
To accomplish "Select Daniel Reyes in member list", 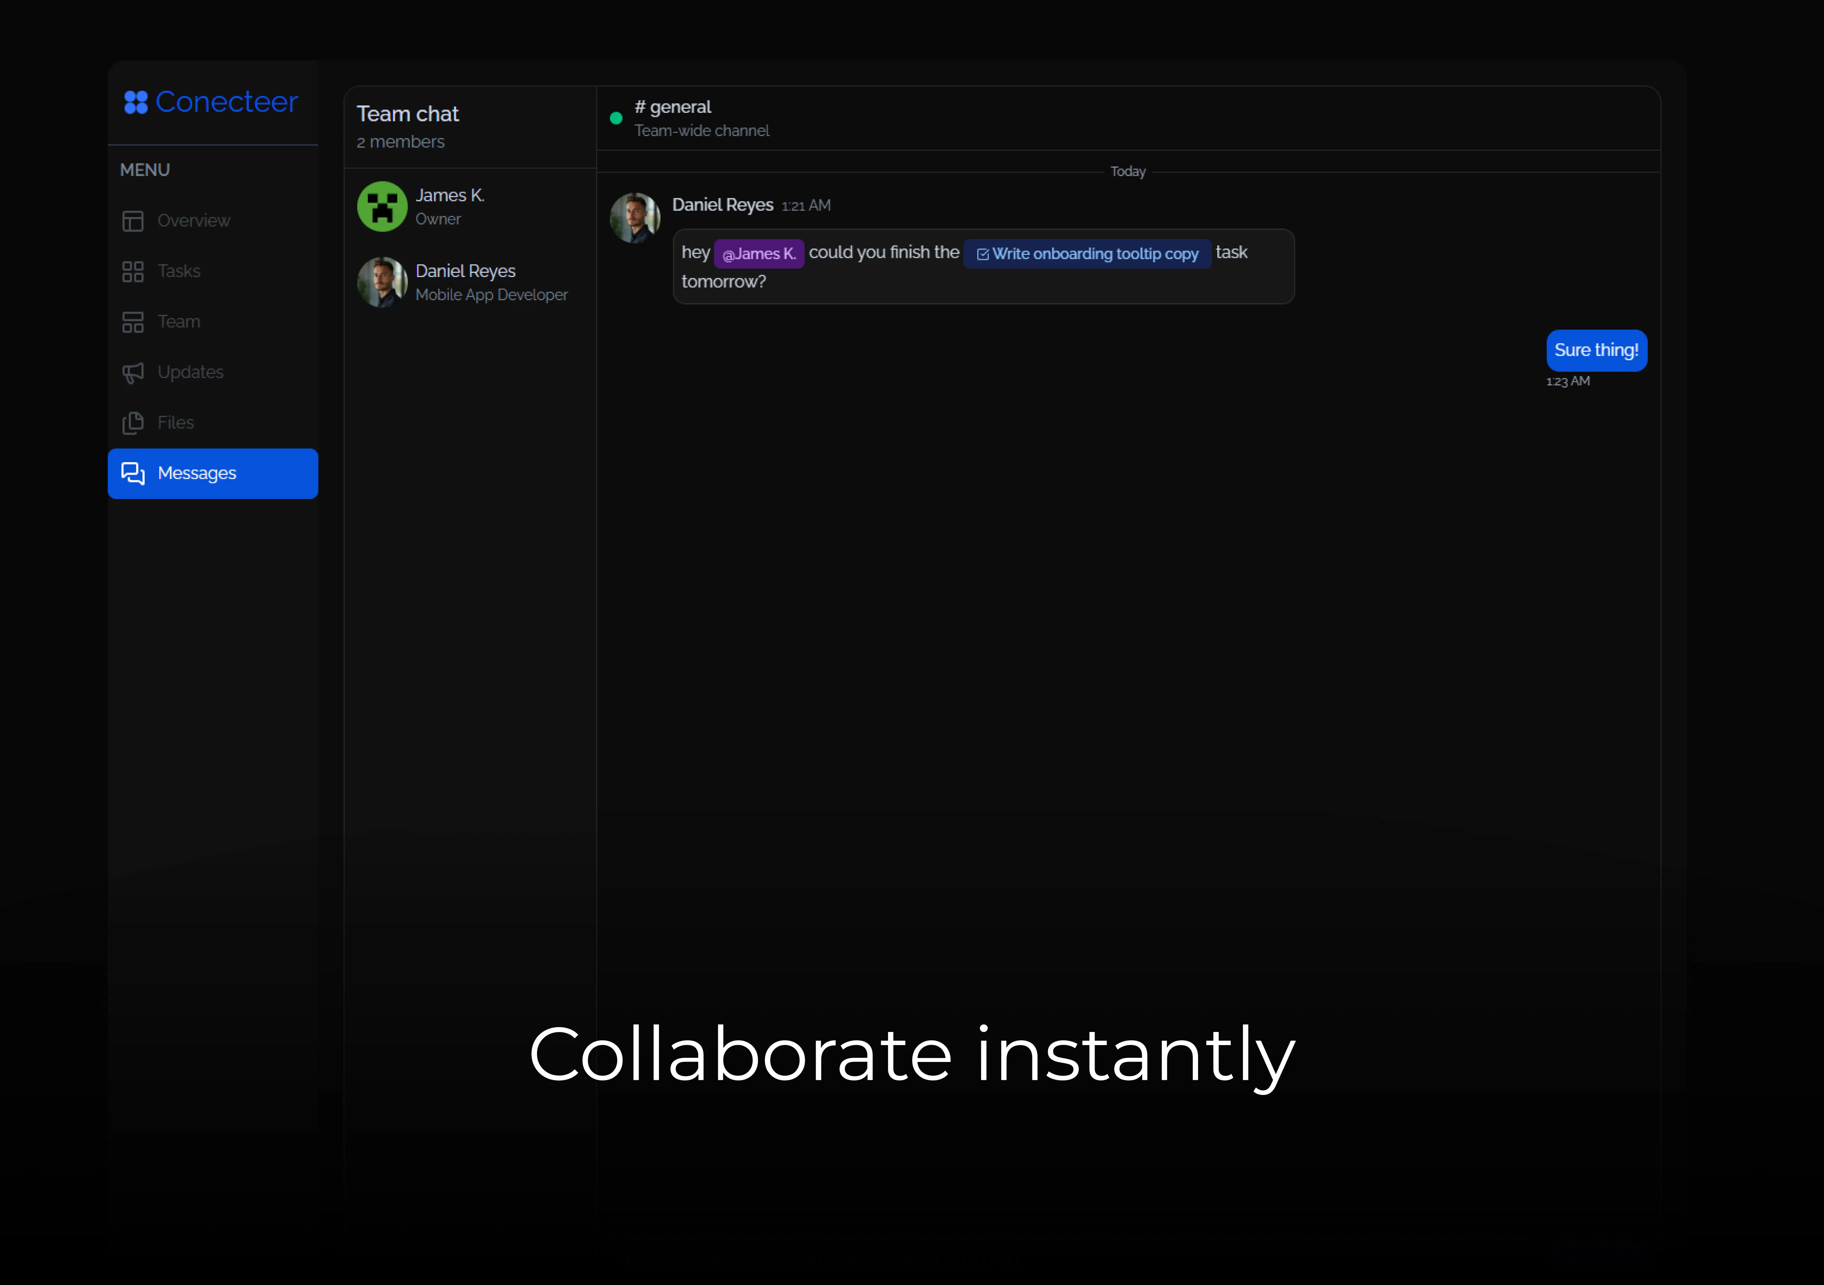I will (470, 282).
